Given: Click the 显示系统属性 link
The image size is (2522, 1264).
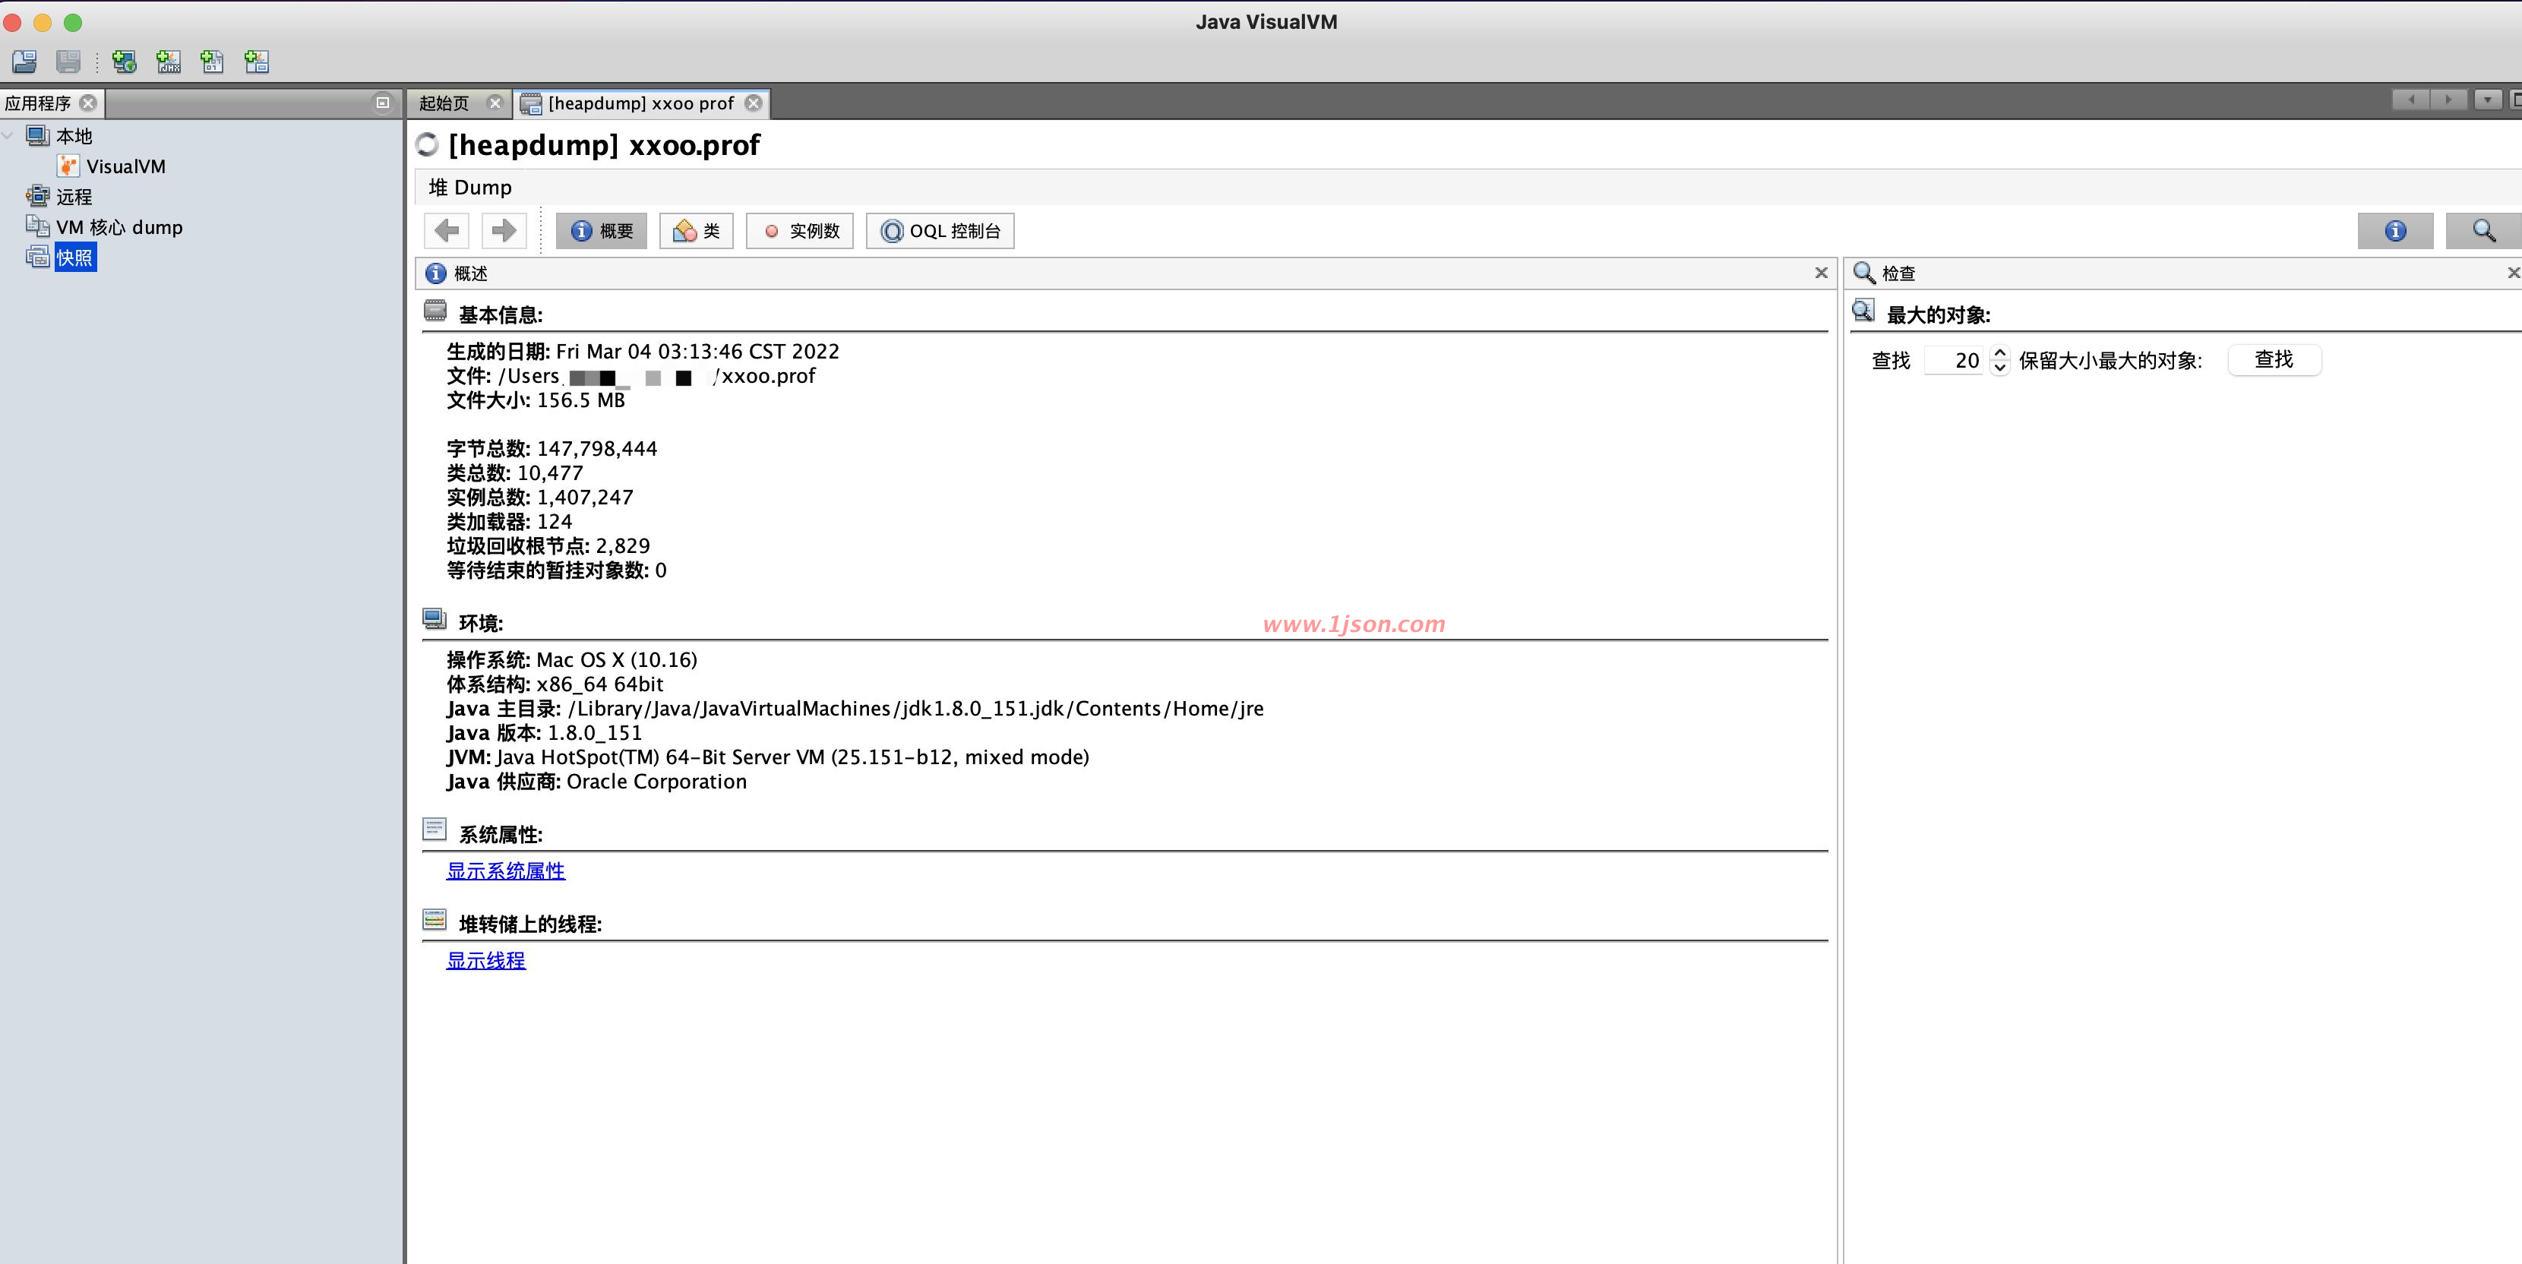Looking at the screenshot, I should click(x=505, y=871).
